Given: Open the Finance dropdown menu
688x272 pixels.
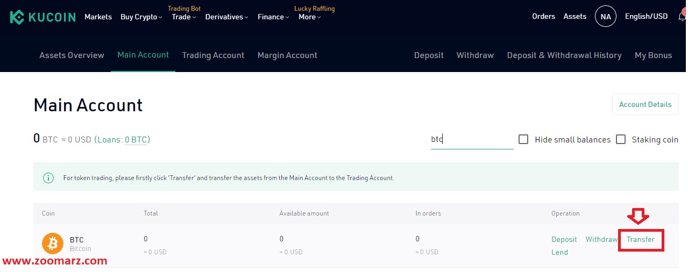Looking at the screenshot, I should tap(273, 17).
